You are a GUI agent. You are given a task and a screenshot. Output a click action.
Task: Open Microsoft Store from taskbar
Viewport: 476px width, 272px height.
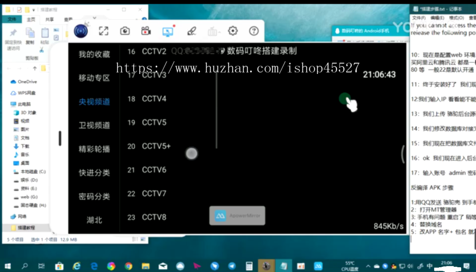[59, 266]
